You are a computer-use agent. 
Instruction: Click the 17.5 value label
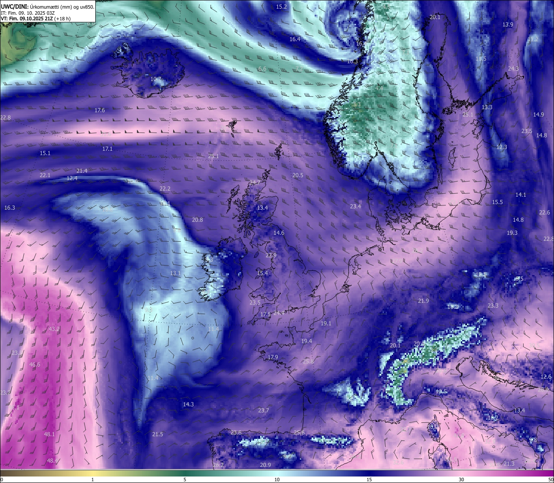tap(265, 314)
